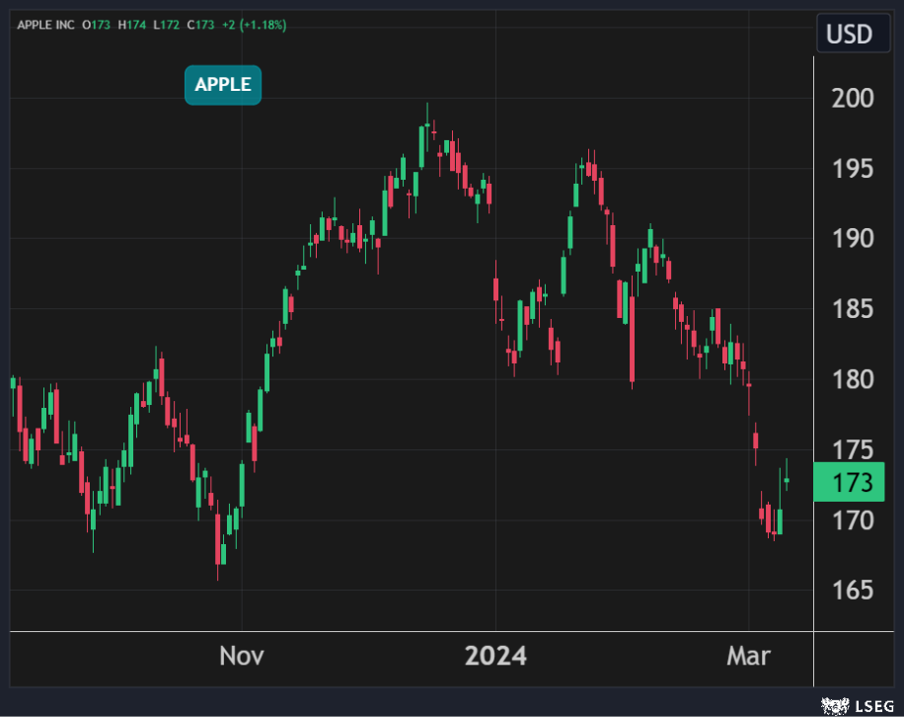Screen dimensions: 904x717
Task: Click the 2024 label on time axis
Action: click(x=496, y=656)
